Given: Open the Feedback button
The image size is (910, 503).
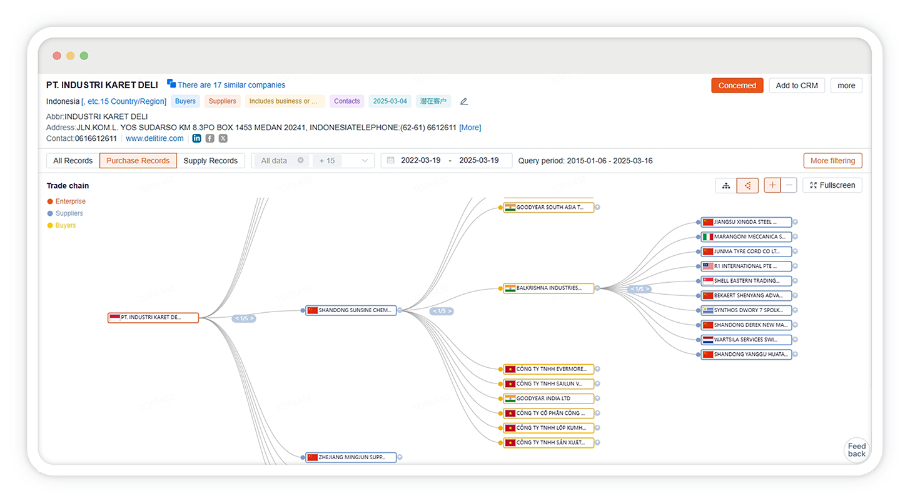Looking at the screenshot, I should (857, 450).
